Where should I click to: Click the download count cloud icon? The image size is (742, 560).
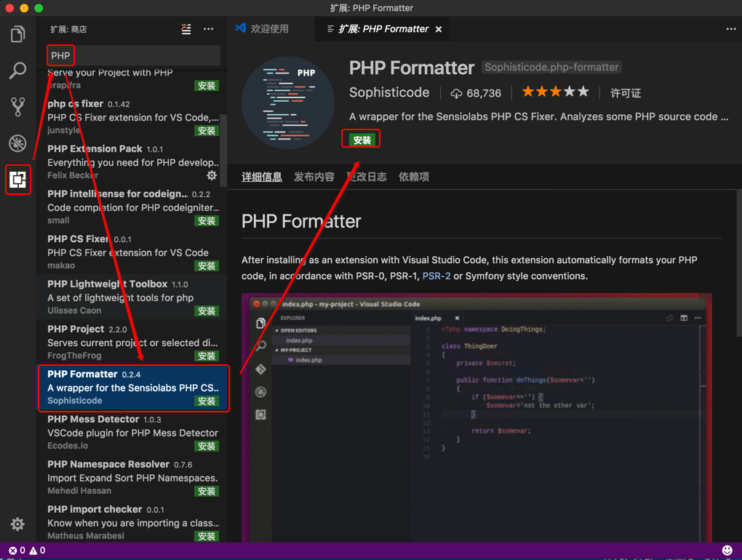[x=456, y=94]
